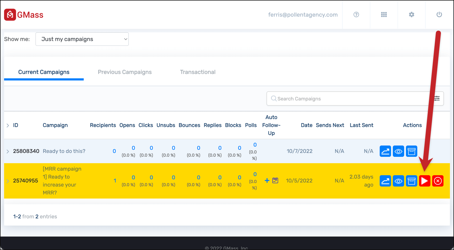This screenshot has width=454, height=250.
Task: Sort by Blocks column header
Action: coord(233,125)
